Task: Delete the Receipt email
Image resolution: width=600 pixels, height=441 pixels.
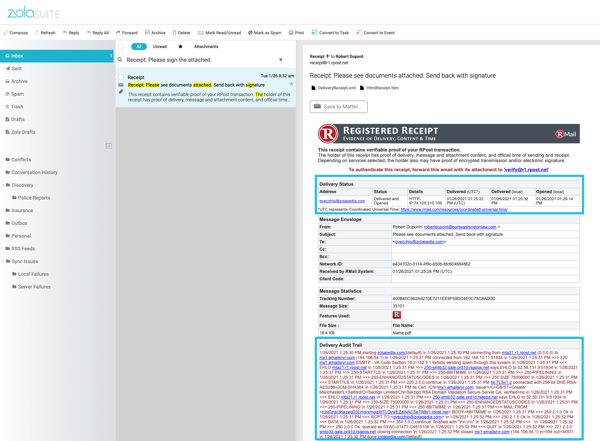Action: (181, 32)
